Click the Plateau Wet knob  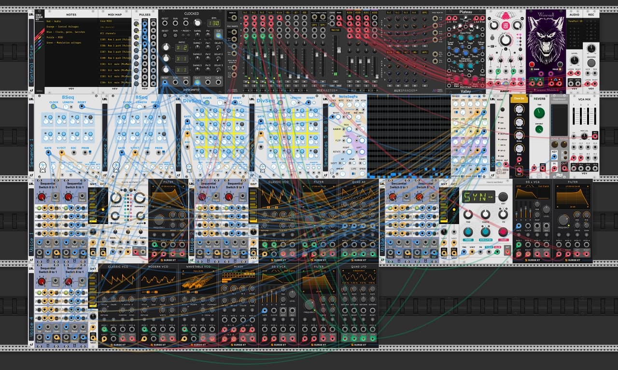coord(471,26)
